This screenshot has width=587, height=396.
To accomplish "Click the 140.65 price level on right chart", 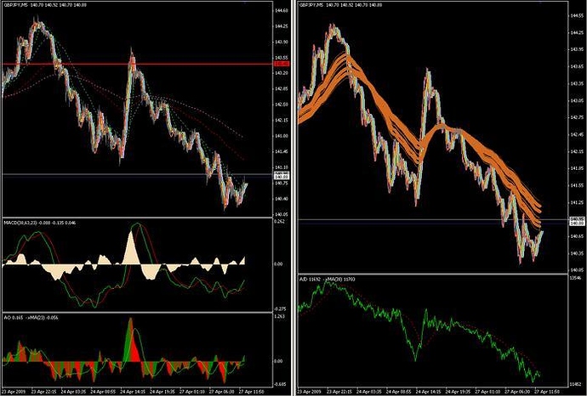I will coord(577,236).
